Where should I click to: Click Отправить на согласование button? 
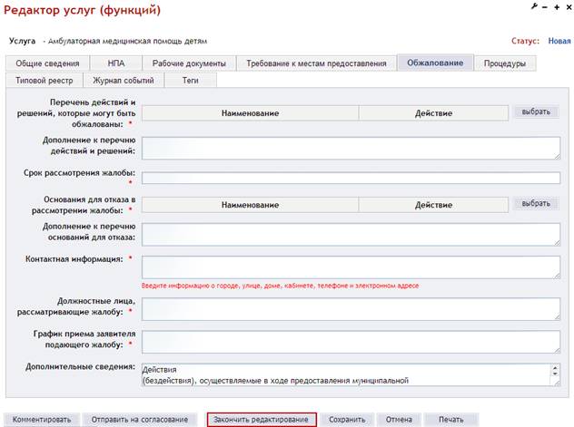click(x=140, y=420)
